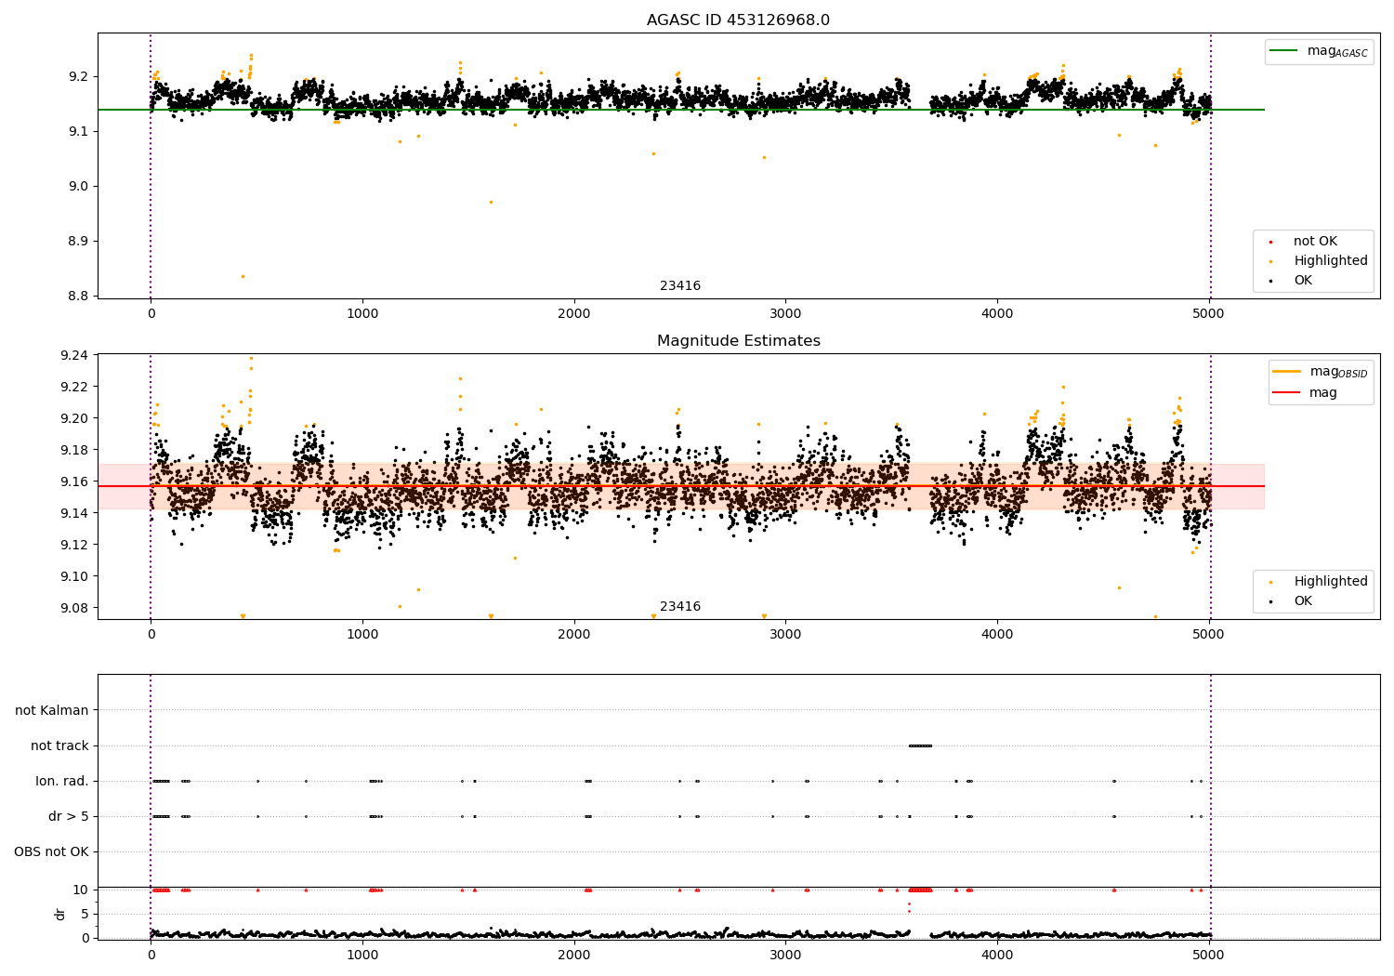Select 'OK' legend entry in Magnitude Estimates plot
This screenshot has width=1394, height=976.
point(1303,601)
